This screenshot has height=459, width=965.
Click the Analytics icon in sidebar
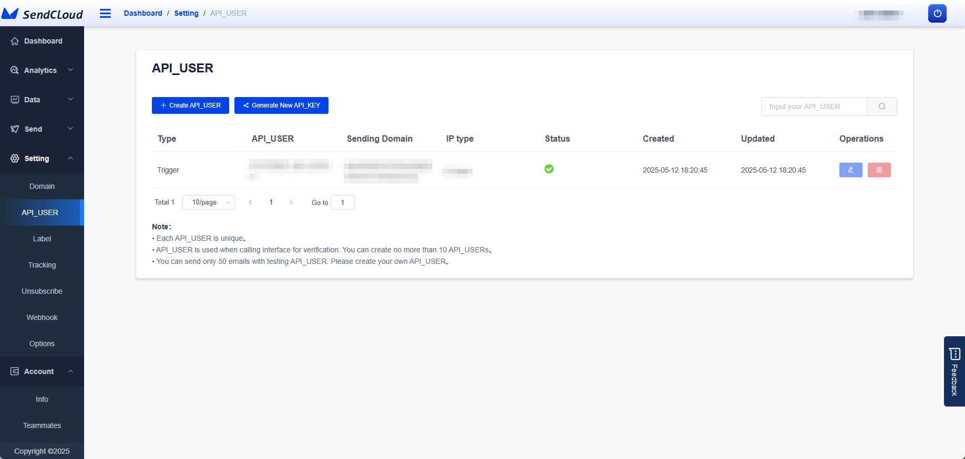(x=15, y=70)
